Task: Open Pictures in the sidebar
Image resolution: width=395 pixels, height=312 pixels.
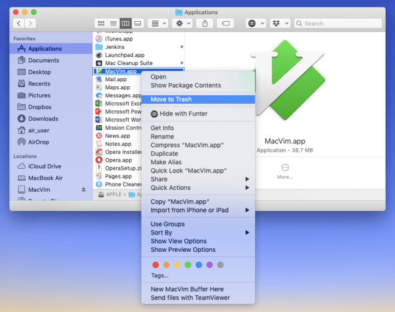Action: tap(51, 96)
